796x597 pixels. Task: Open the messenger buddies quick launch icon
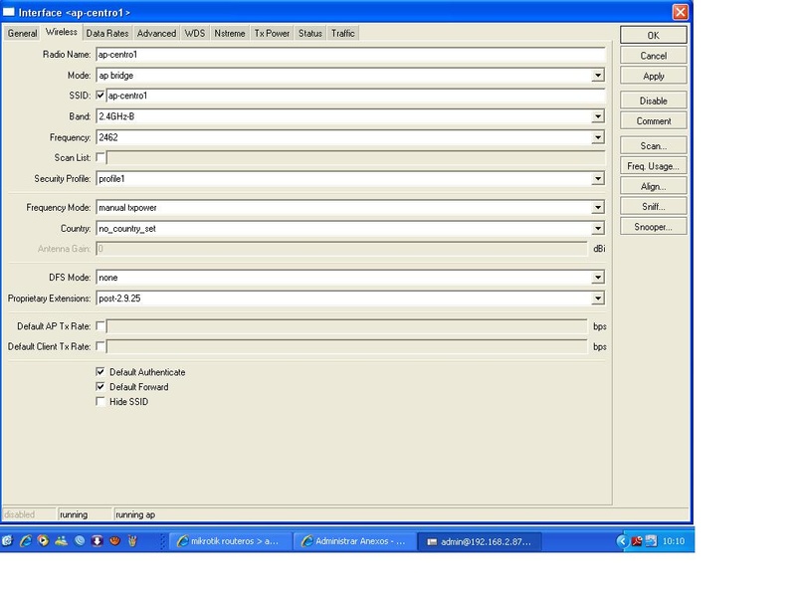tap(61, 541)
